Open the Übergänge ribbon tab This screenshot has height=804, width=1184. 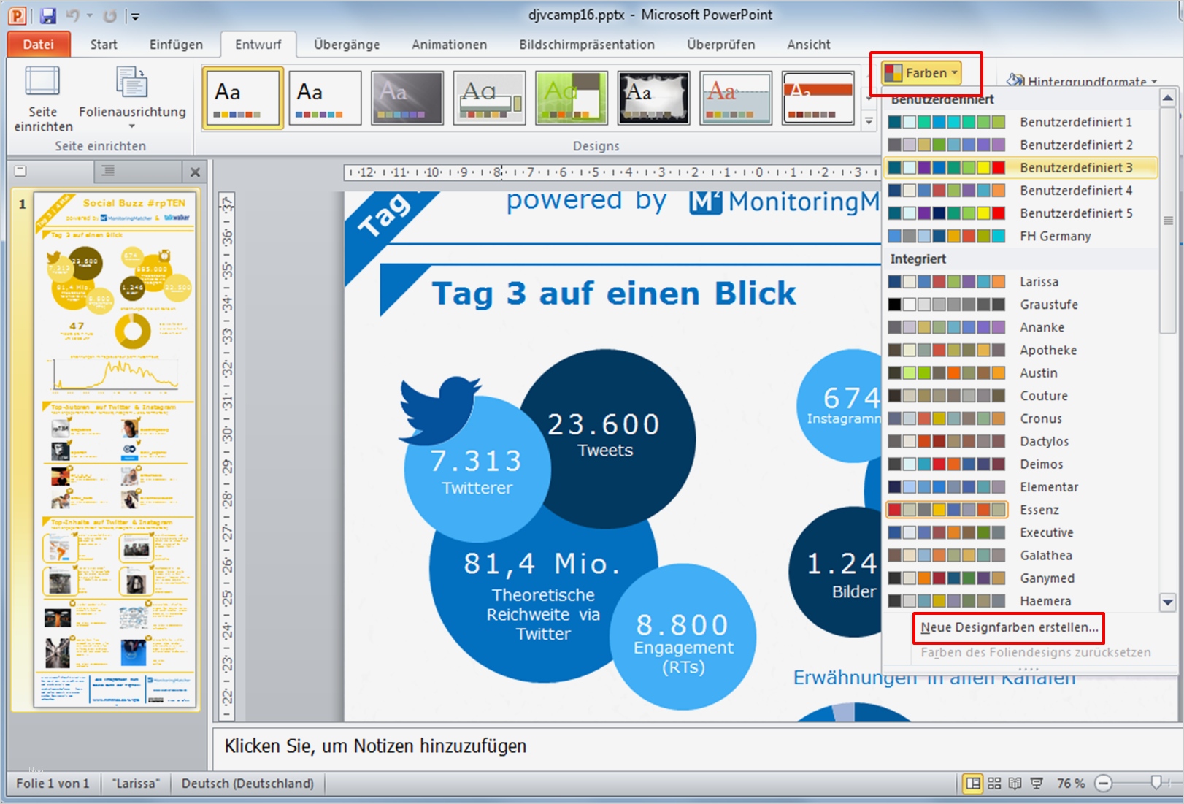(347, 45)
